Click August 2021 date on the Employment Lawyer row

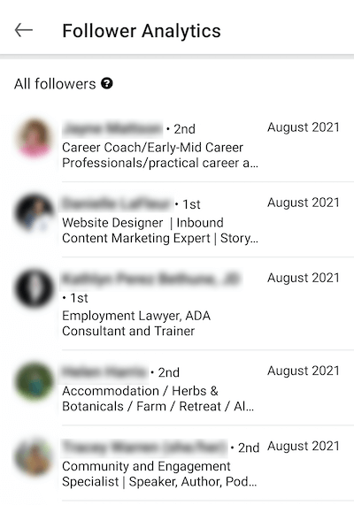(304, 278)
